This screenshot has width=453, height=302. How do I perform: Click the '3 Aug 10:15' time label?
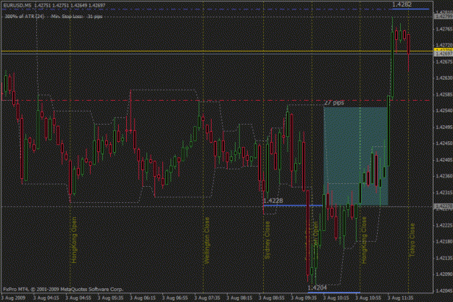point(336,298)
